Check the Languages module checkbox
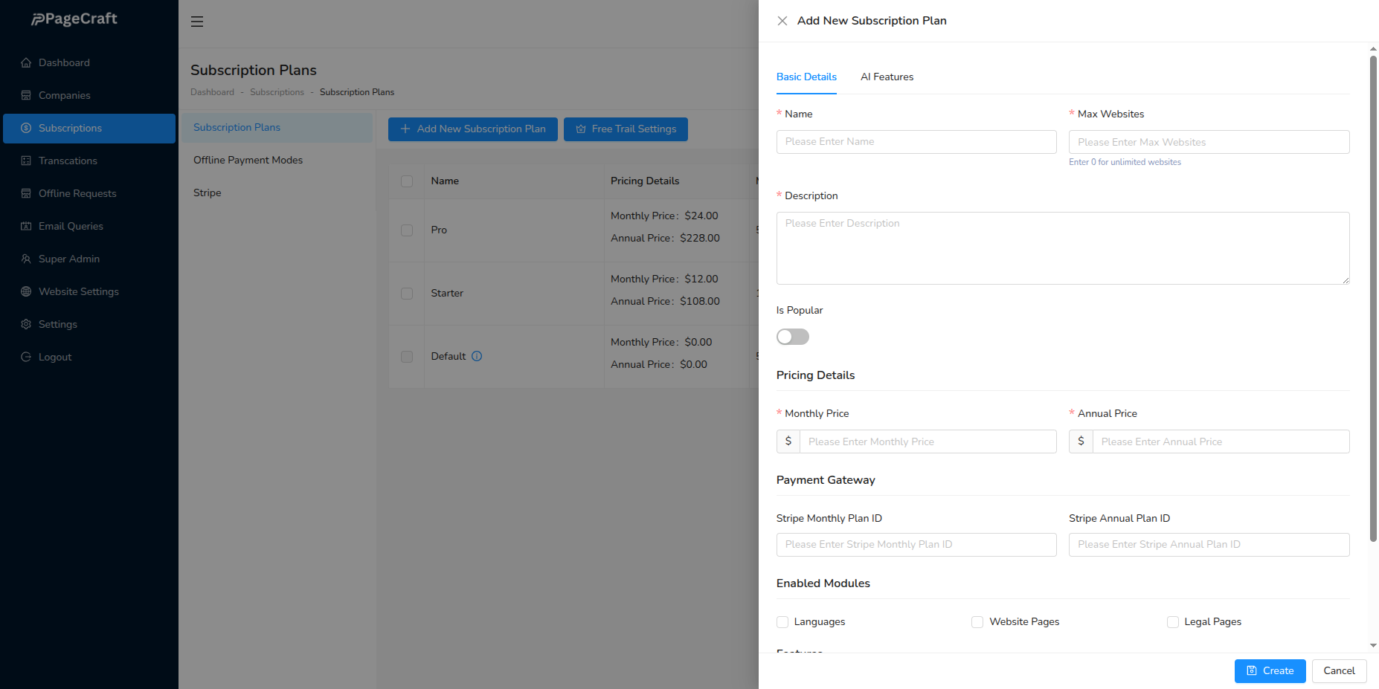Viewport: 1379px width, 689px height. pos(782,622)
